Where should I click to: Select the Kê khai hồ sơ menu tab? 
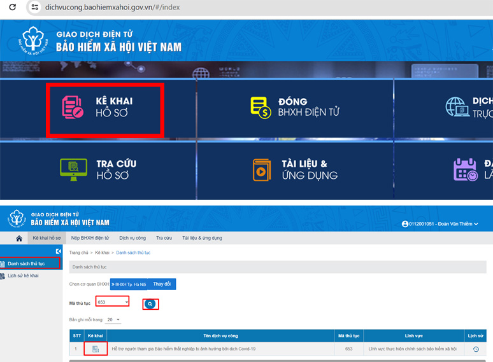click(x=47, y=238)
